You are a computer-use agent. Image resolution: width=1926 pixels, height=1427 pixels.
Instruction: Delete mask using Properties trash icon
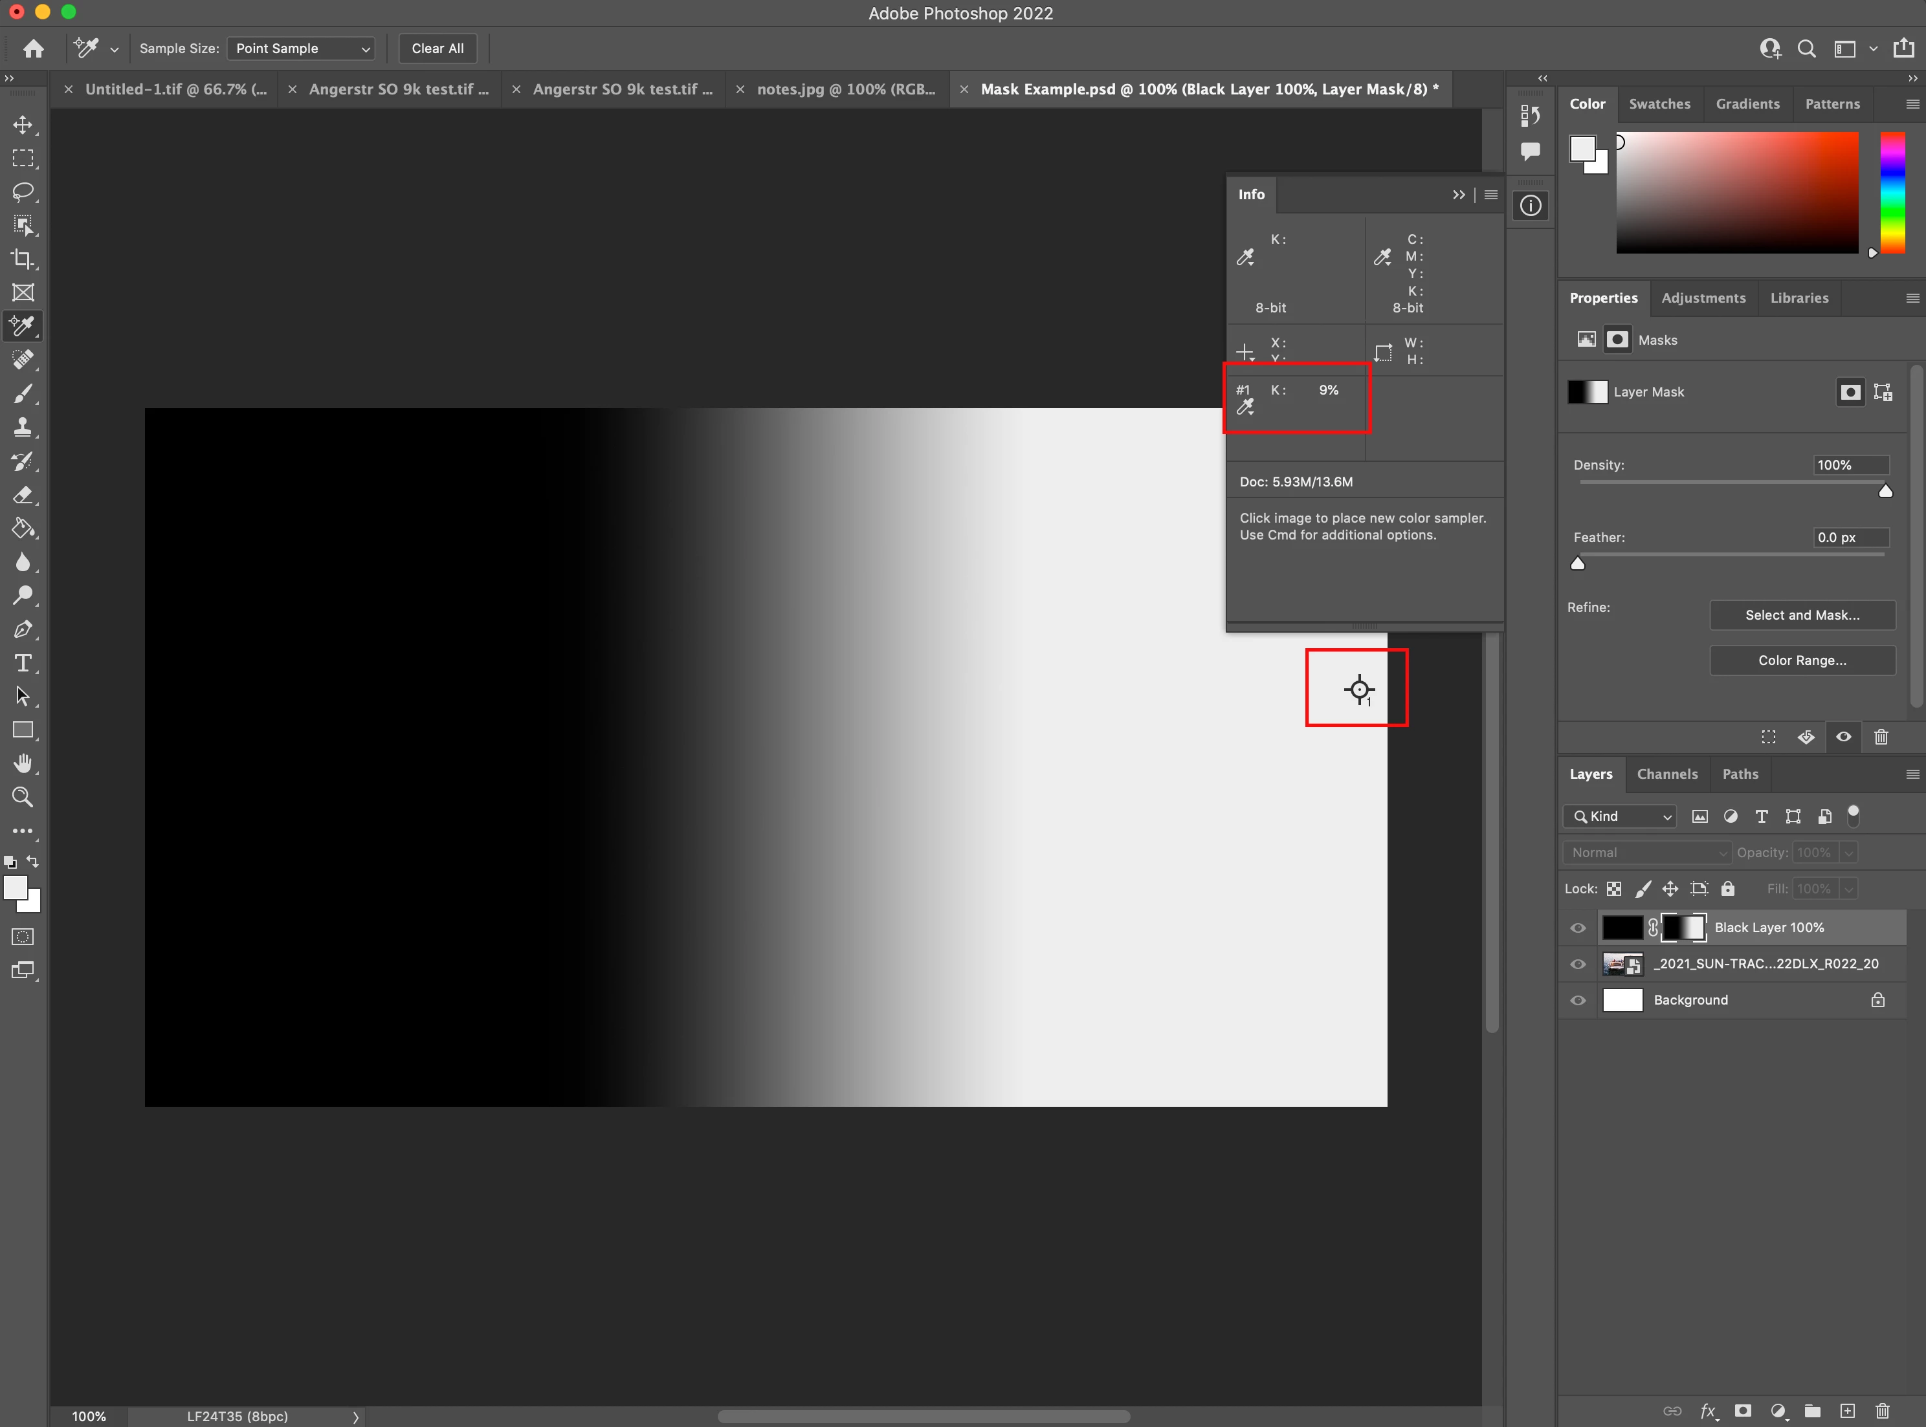pyautogui.click(x=1881, y=737)
